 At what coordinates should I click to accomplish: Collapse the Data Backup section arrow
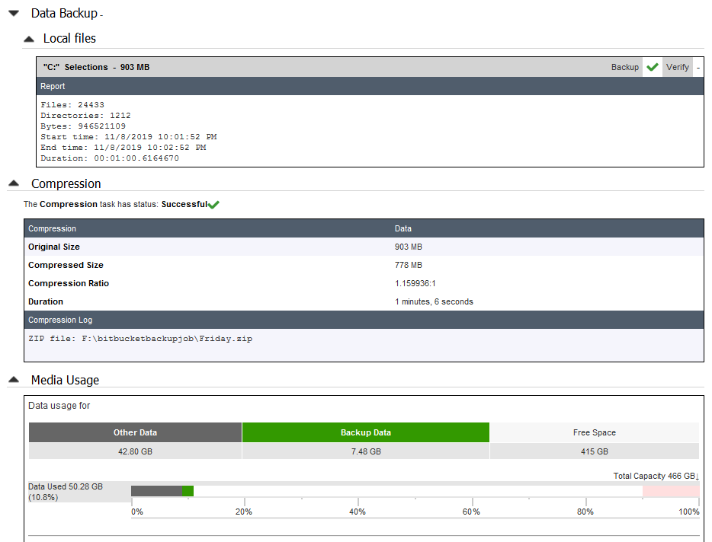(x=13, y=14)
